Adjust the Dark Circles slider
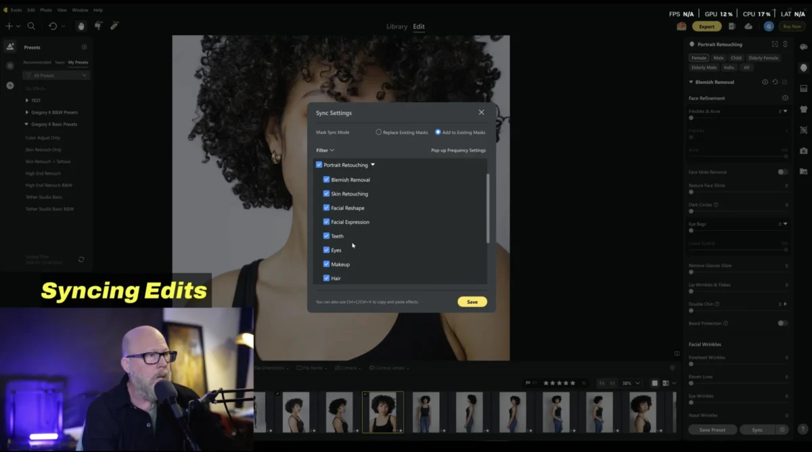Viewport: 812px width, 452px height. [x=738, y=211]
